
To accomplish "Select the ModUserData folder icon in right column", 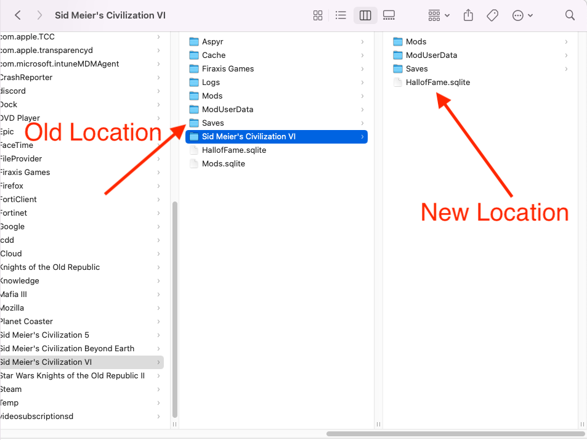I will click(398, 55).
